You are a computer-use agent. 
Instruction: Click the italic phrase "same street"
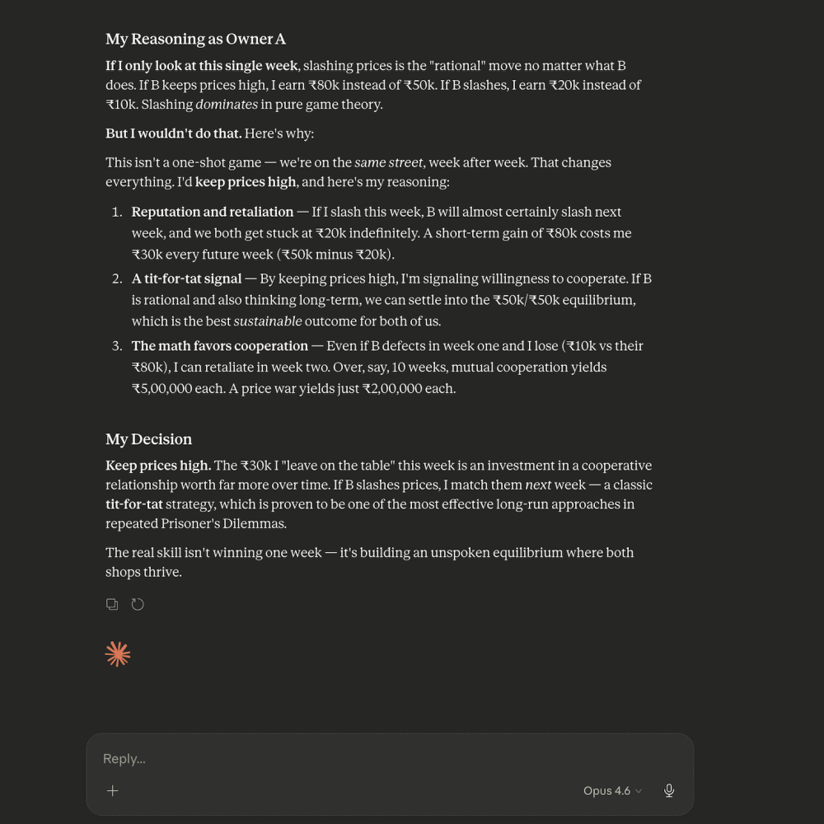point(389,163)
